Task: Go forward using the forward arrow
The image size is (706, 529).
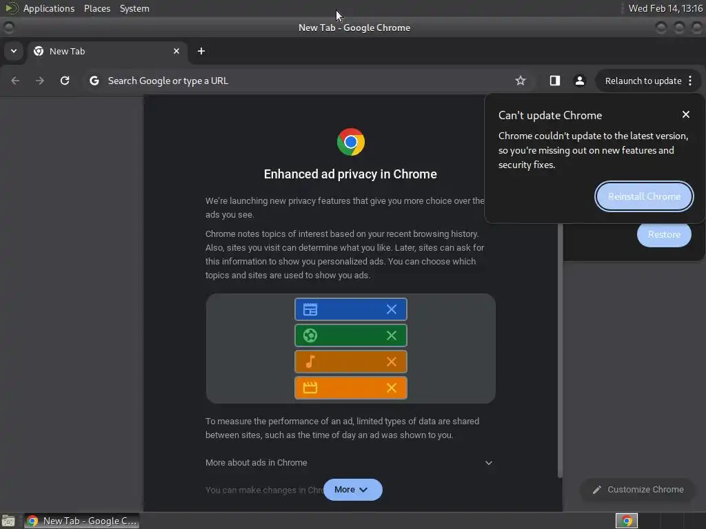Action: pyautogui.click(x=40, y=81)
